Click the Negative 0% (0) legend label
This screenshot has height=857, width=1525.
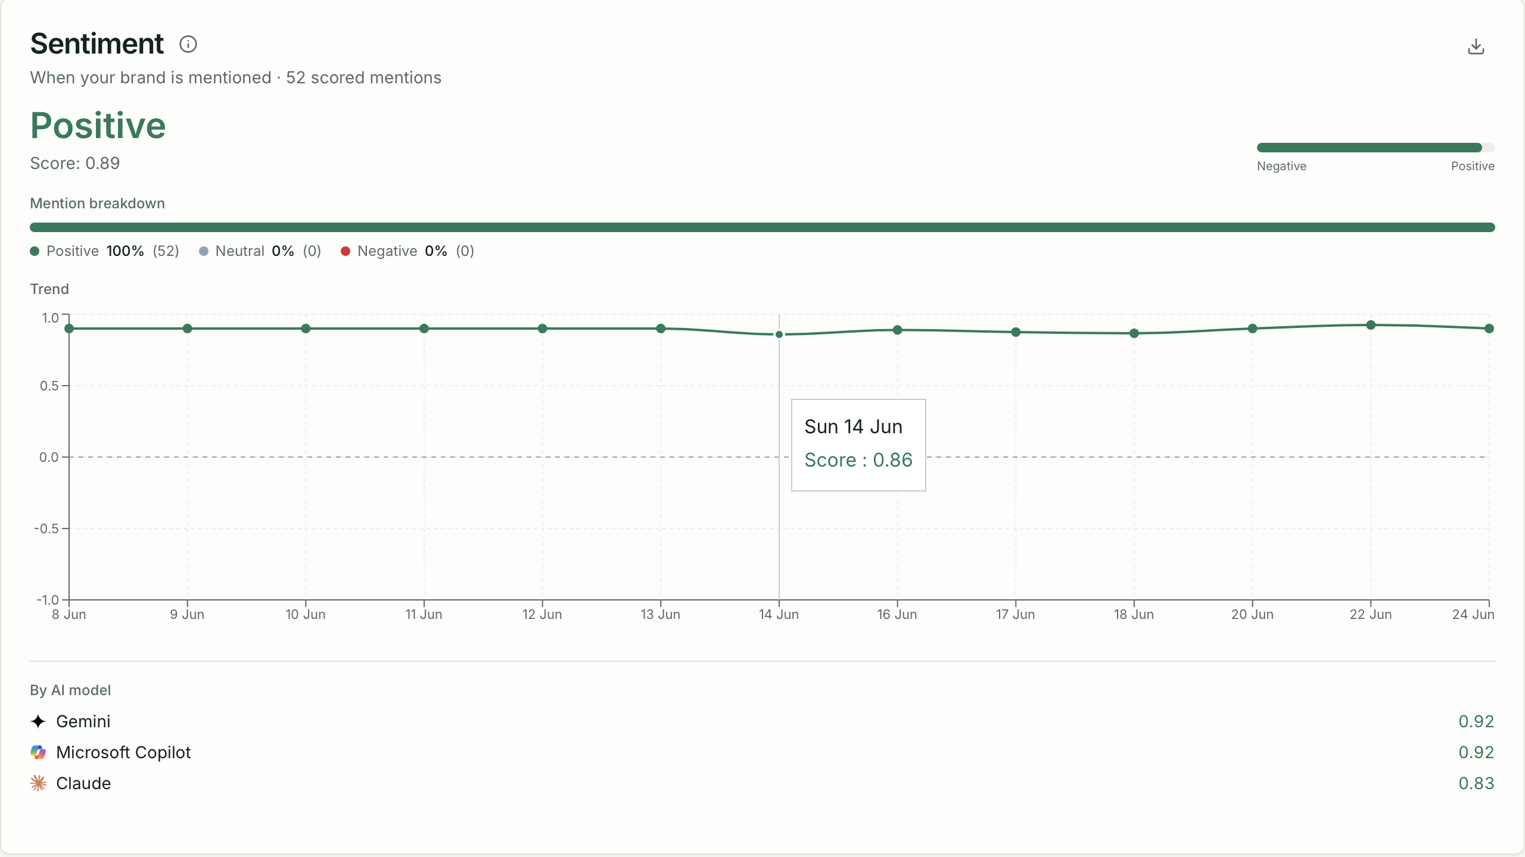click(416, 251)
